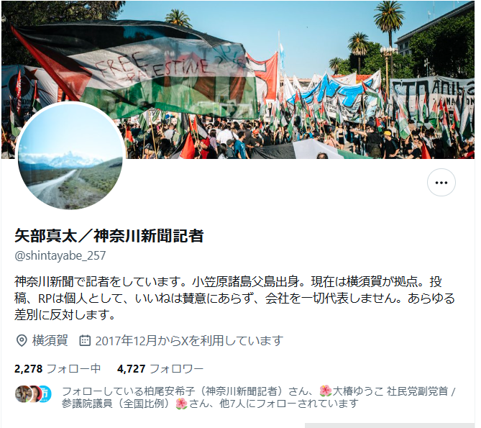This screenshot has width=481, height=428.
Task: Click the leftmost mutual follower avatar
Action: [23, 394]
